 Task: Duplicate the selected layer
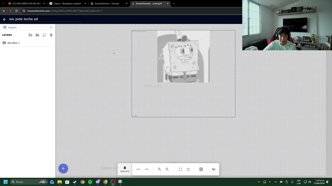(44, 35)
